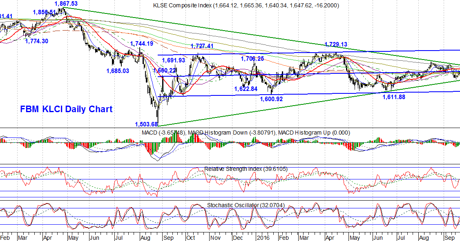This screenshot has width=460, height=241.
Task: Click the KLSE Composite Index title text
Action: [x=246, y=5]
